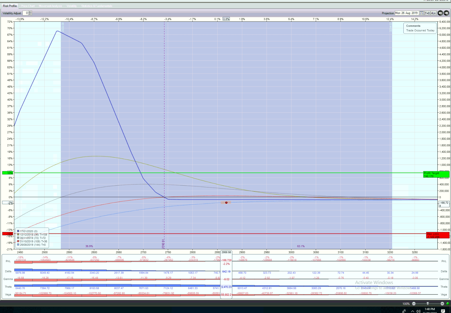
Task: Click the highlighted Gamma value -5.02
Action: [x=226, y=279]
